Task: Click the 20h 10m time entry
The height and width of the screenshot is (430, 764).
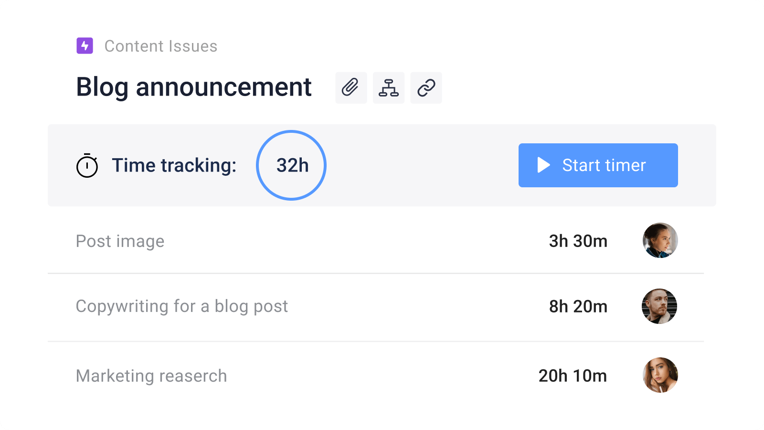Action: coord(573,376)
